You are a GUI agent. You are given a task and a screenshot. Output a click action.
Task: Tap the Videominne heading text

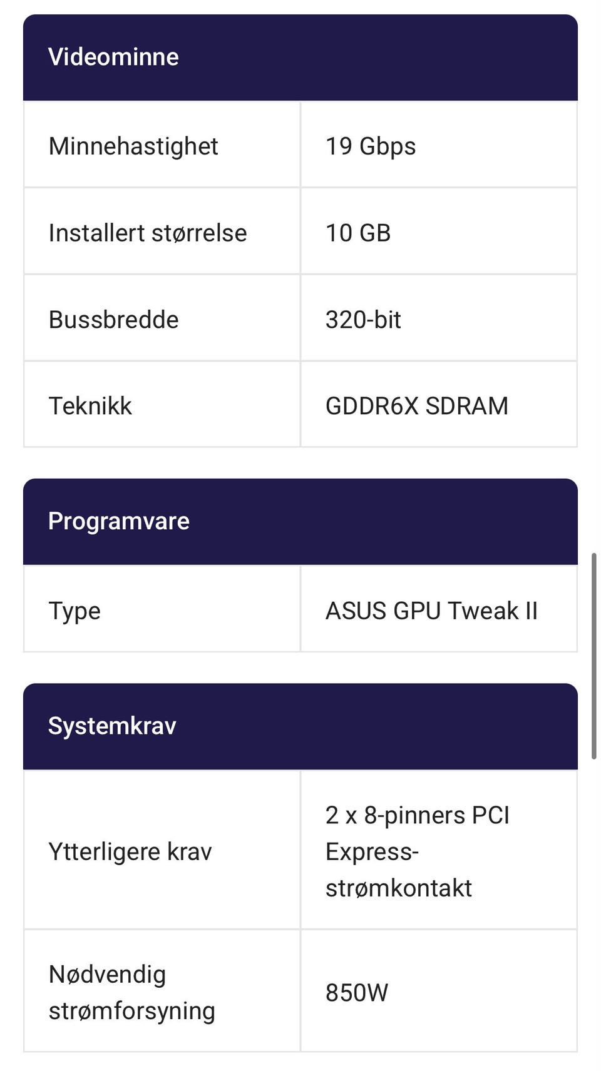[113, 57]
